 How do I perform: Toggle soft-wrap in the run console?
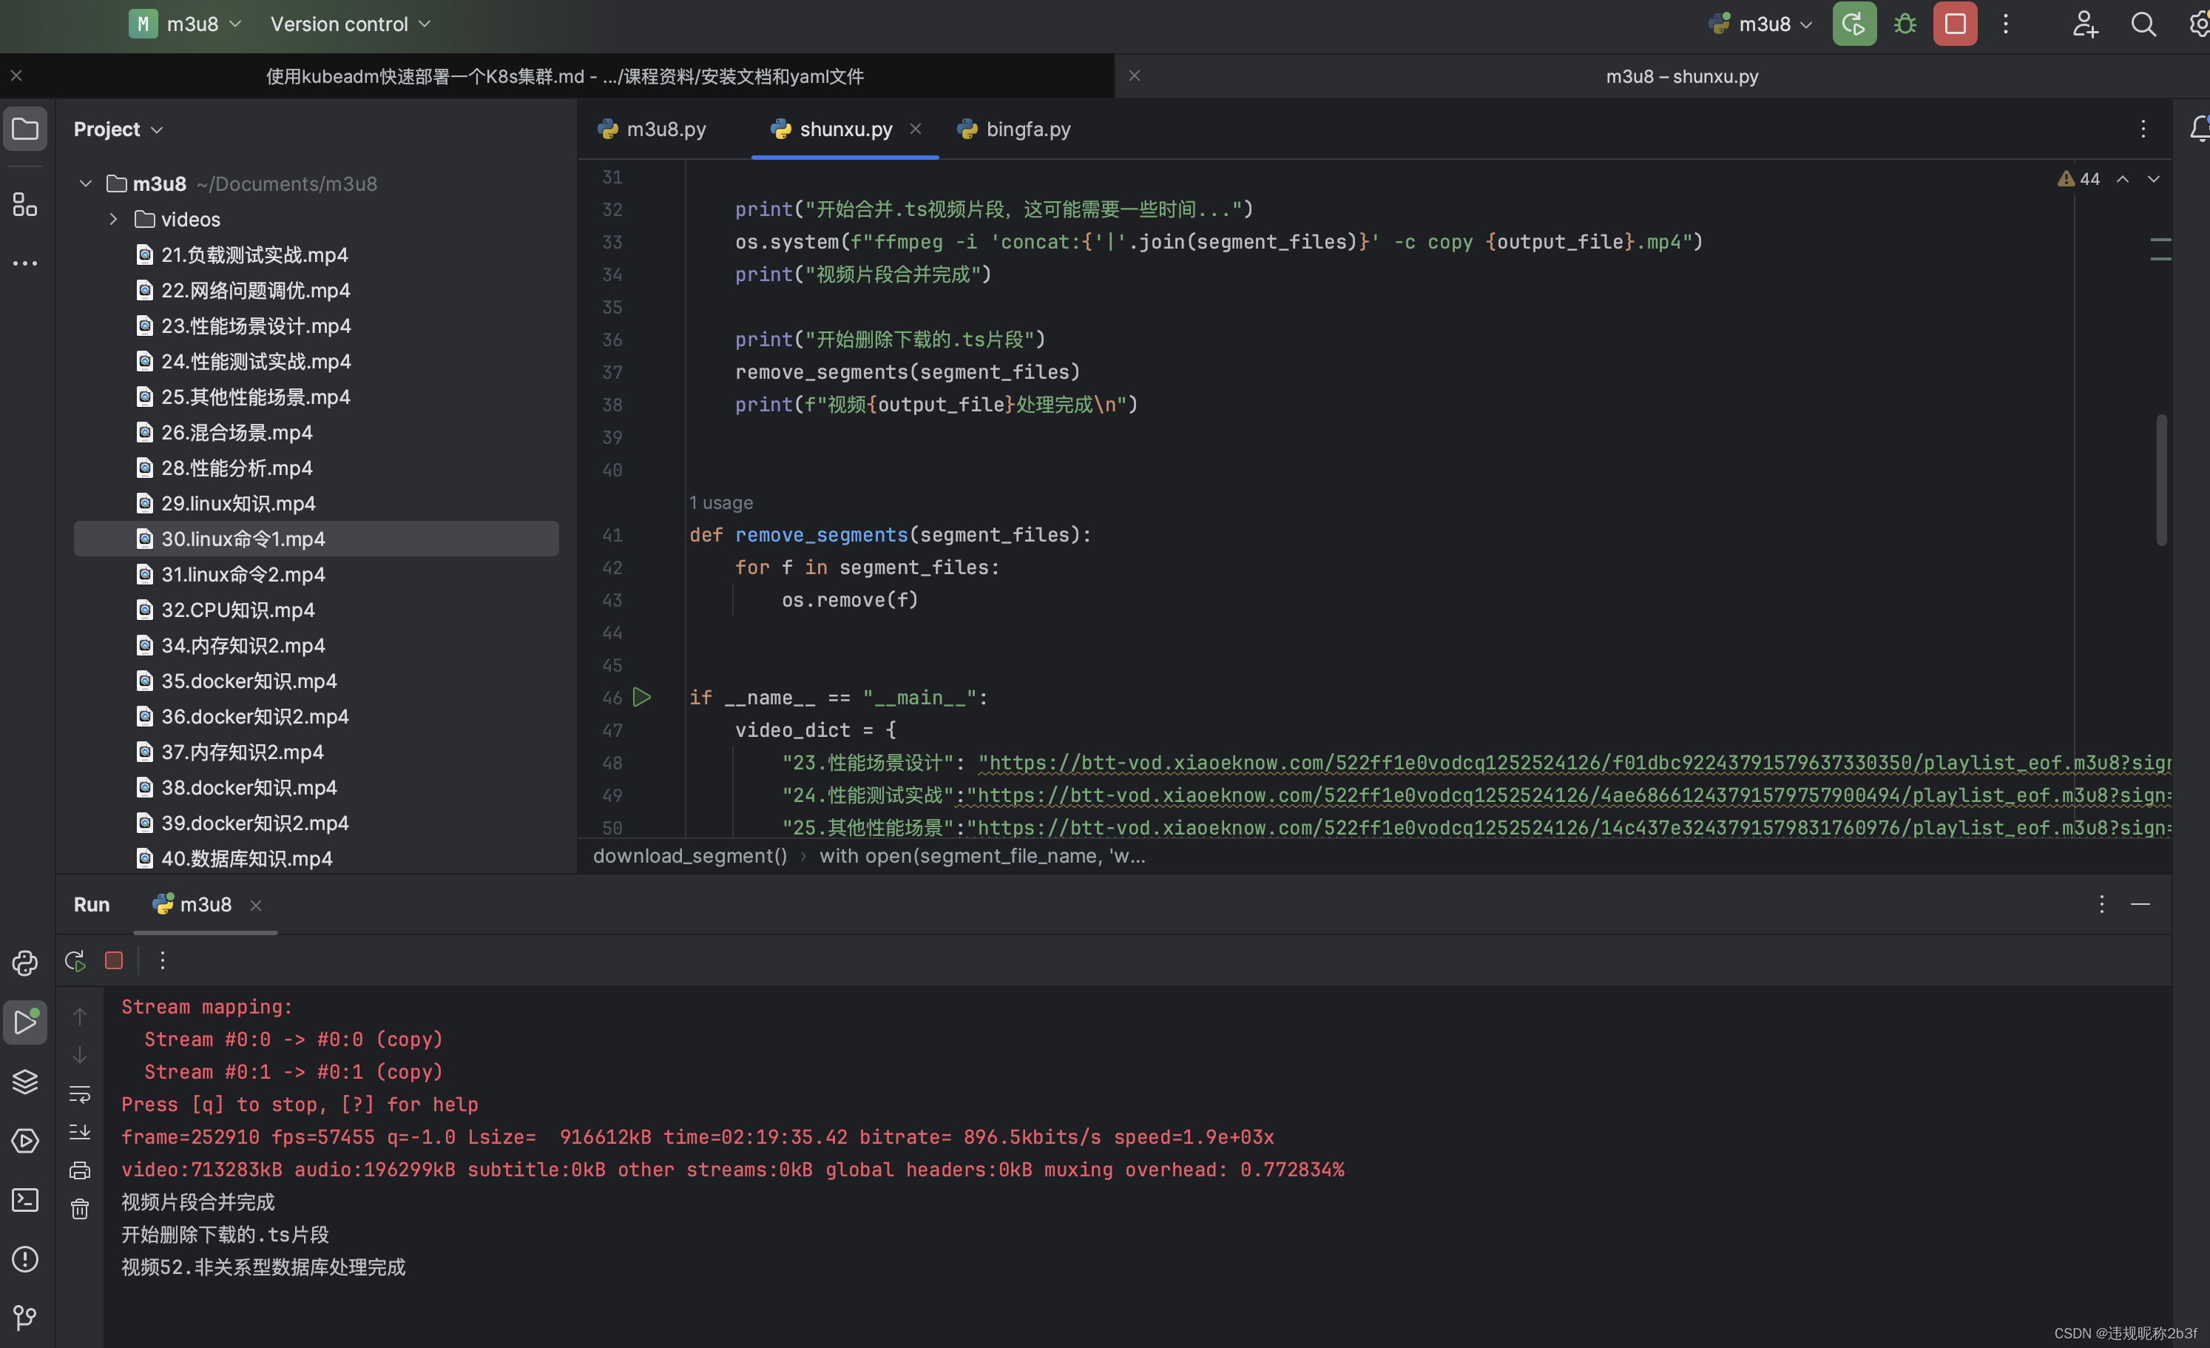(80, 1094)
